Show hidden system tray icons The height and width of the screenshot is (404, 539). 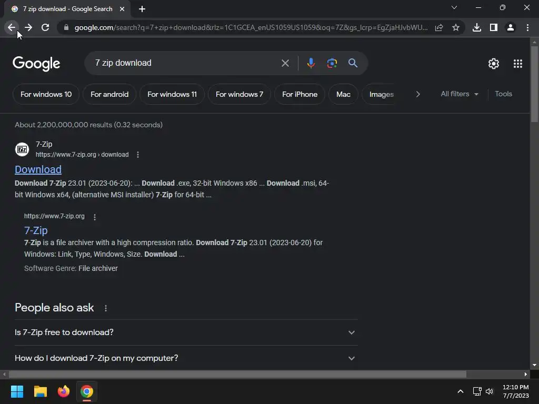pyautogui.click(x=460, y=391)
